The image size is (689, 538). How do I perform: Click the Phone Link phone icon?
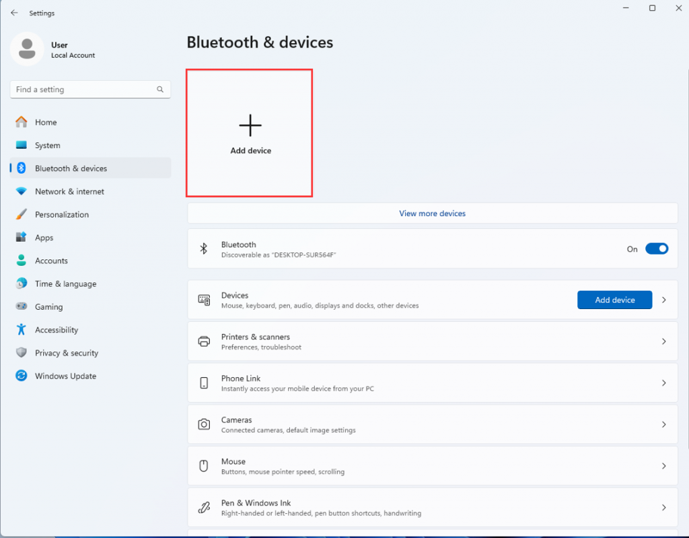click(x=204, y=382)
